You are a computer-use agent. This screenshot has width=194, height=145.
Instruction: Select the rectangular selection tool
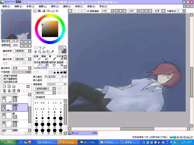coord(36,48)
